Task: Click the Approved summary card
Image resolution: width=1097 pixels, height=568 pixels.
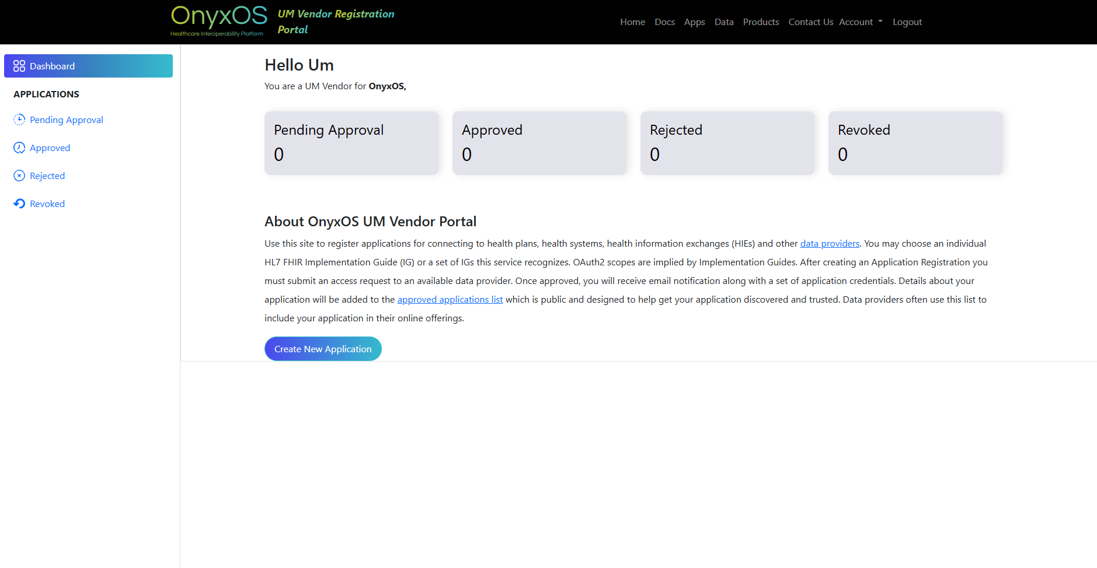Action: click(x=539, y=143)
